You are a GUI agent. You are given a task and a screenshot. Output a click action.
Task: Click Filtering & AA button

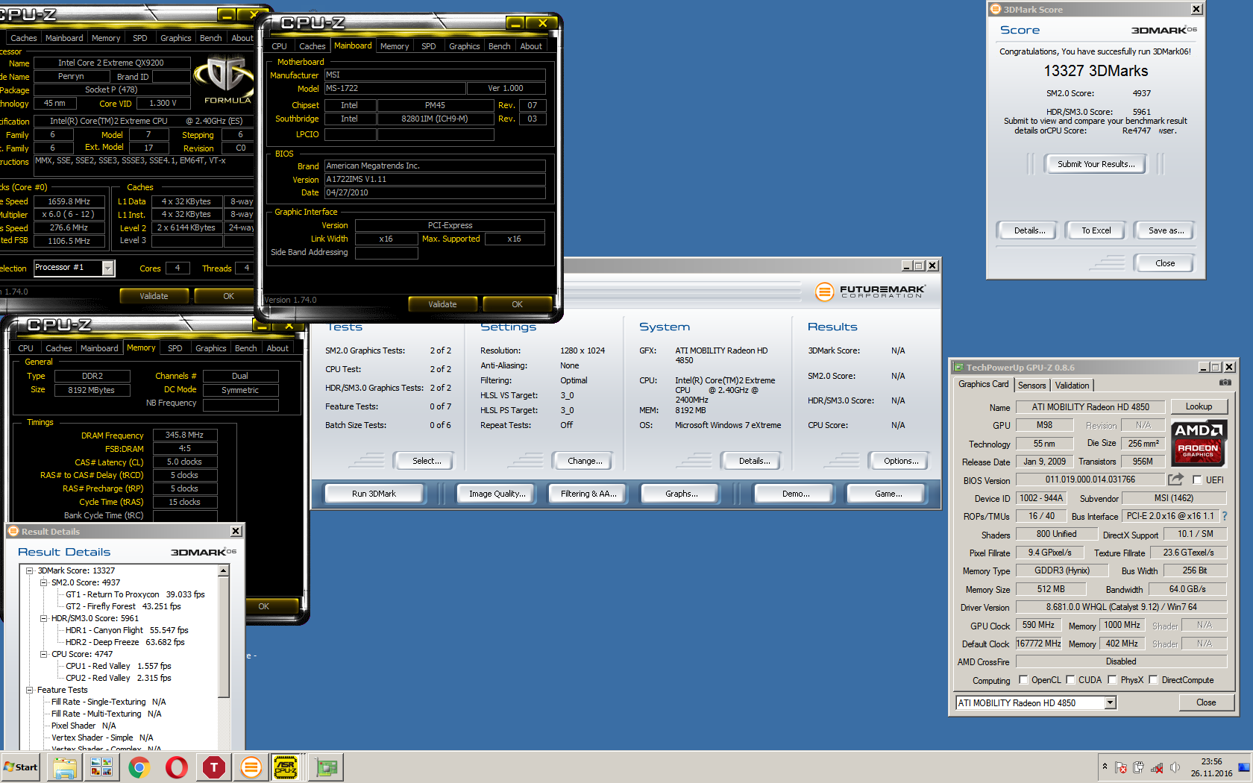pyautogui.click(x=588, y=494)
